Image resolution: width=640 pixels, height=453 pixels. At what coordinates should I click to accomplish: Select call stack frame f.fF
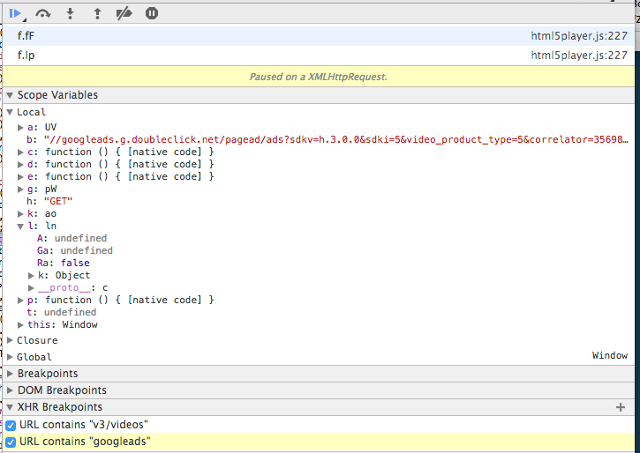(319, 36)
